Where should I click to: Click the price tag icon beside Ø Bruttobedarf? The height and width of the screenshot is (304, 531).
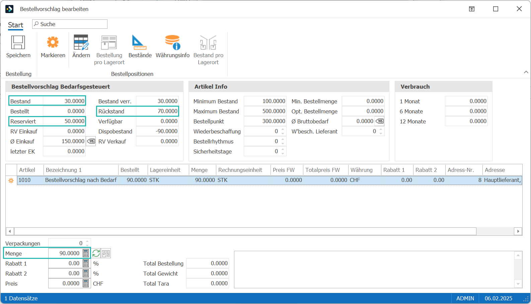coord(380,121)
